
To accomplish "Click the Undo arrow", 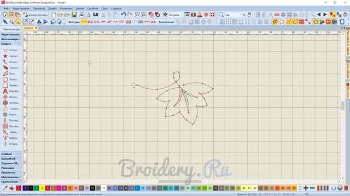I will point(123,15).
